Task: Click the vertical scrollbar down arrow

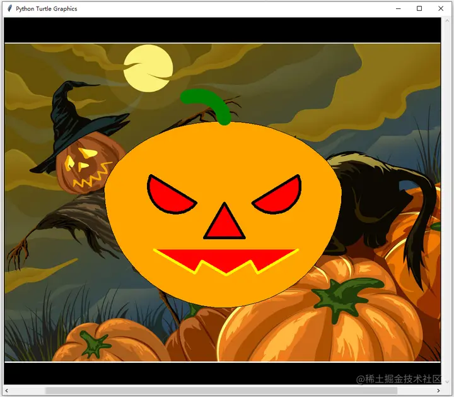Action: pos(447,382)
